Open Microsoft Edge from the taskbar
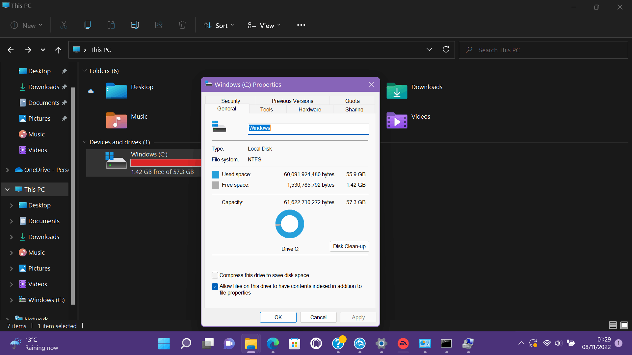 pyautogui.click(x=273, y=344)
